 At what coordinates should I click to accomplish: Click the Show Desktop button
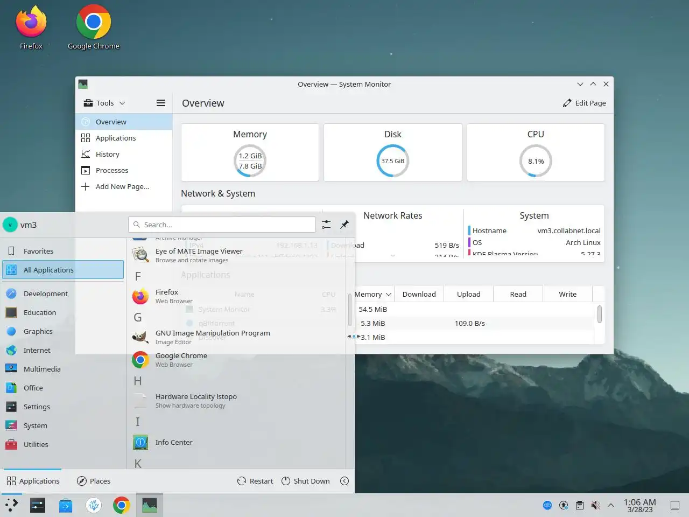[x=674, y=505]
